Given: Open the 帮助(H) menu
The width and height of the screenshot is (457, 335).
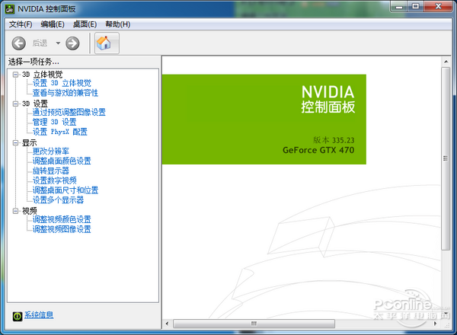Looking at the screenshot, I should click(117, 24).
